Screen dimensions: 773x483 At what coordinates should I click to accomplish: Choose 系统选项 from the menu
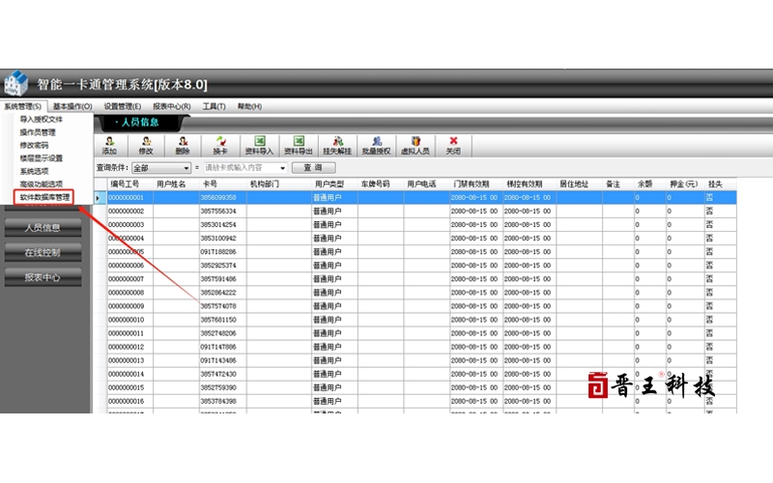[x=34, y=171]
